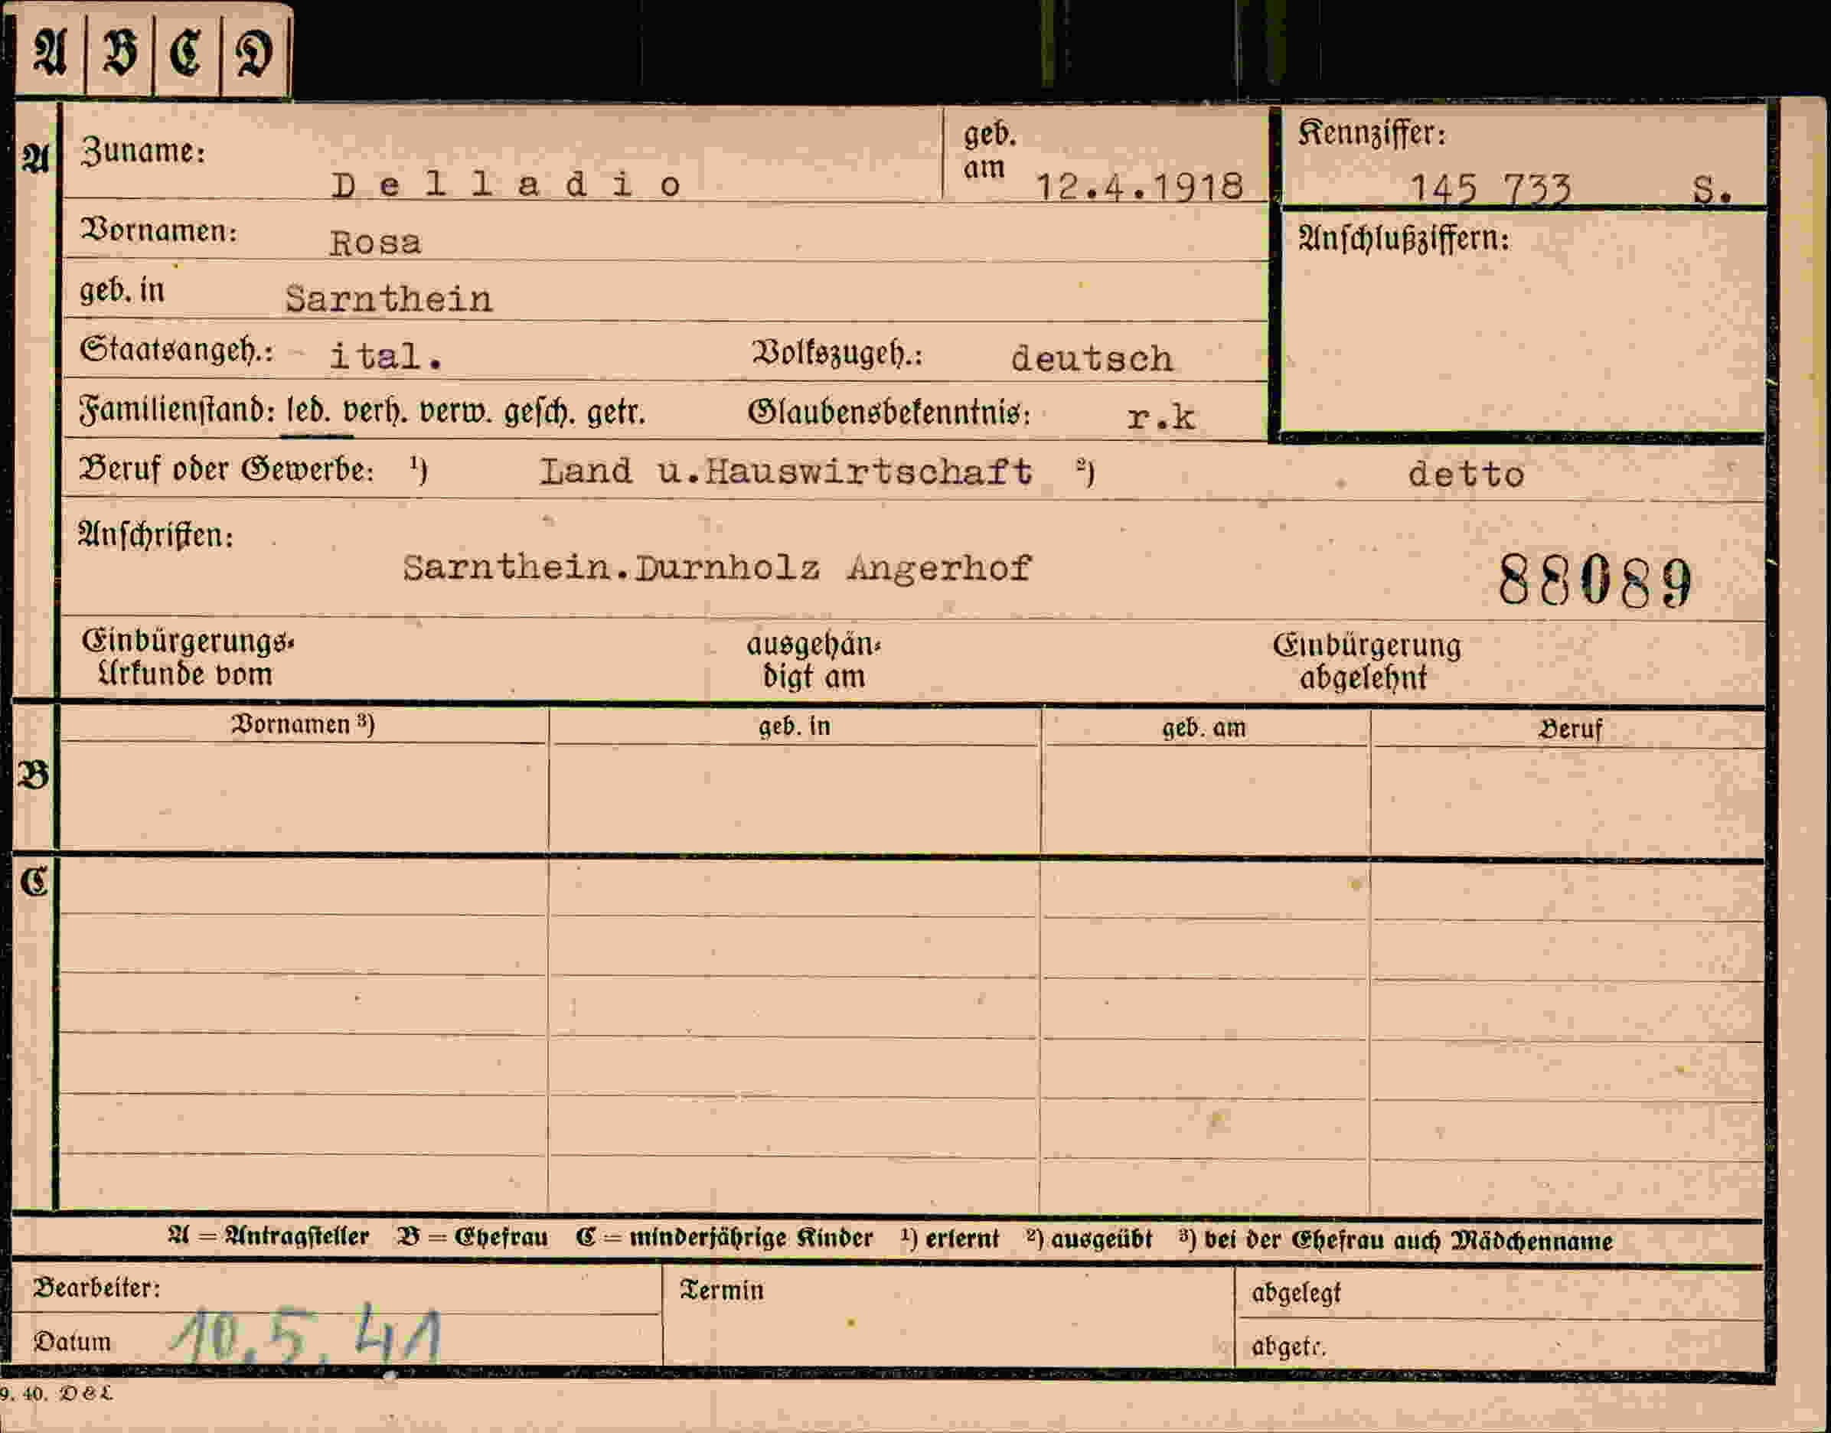Click the 'ausgehändigt am' label
The height and width of the screenshot is (1433, 1831).
point(814,661)
